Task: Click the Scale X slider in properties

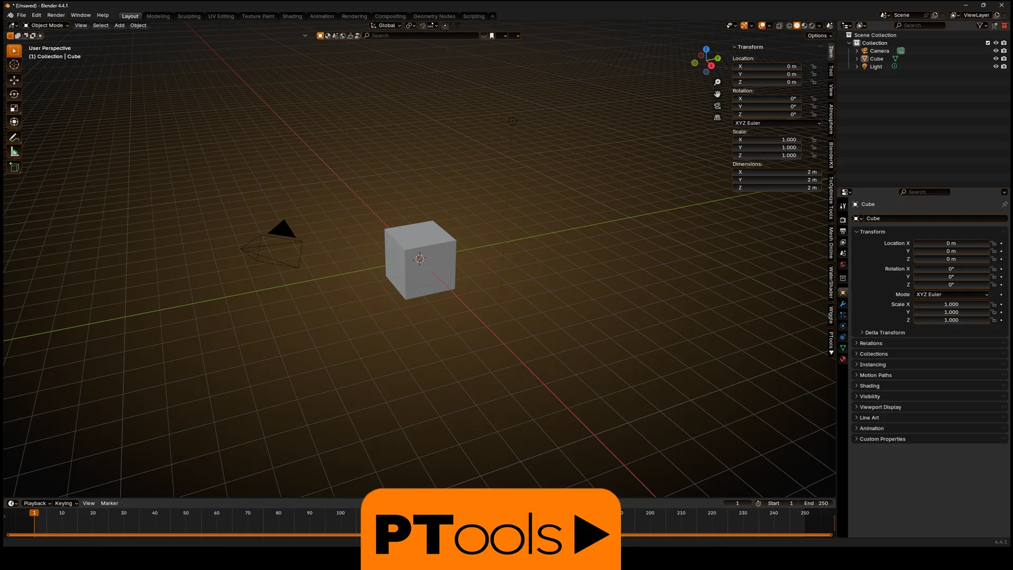Action: point(951,305)
